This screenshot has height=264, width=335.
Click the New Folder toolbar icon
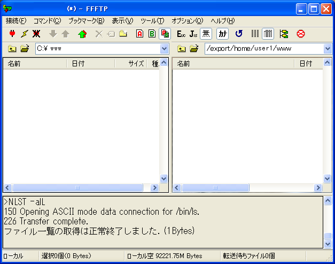tap(123, 34)
